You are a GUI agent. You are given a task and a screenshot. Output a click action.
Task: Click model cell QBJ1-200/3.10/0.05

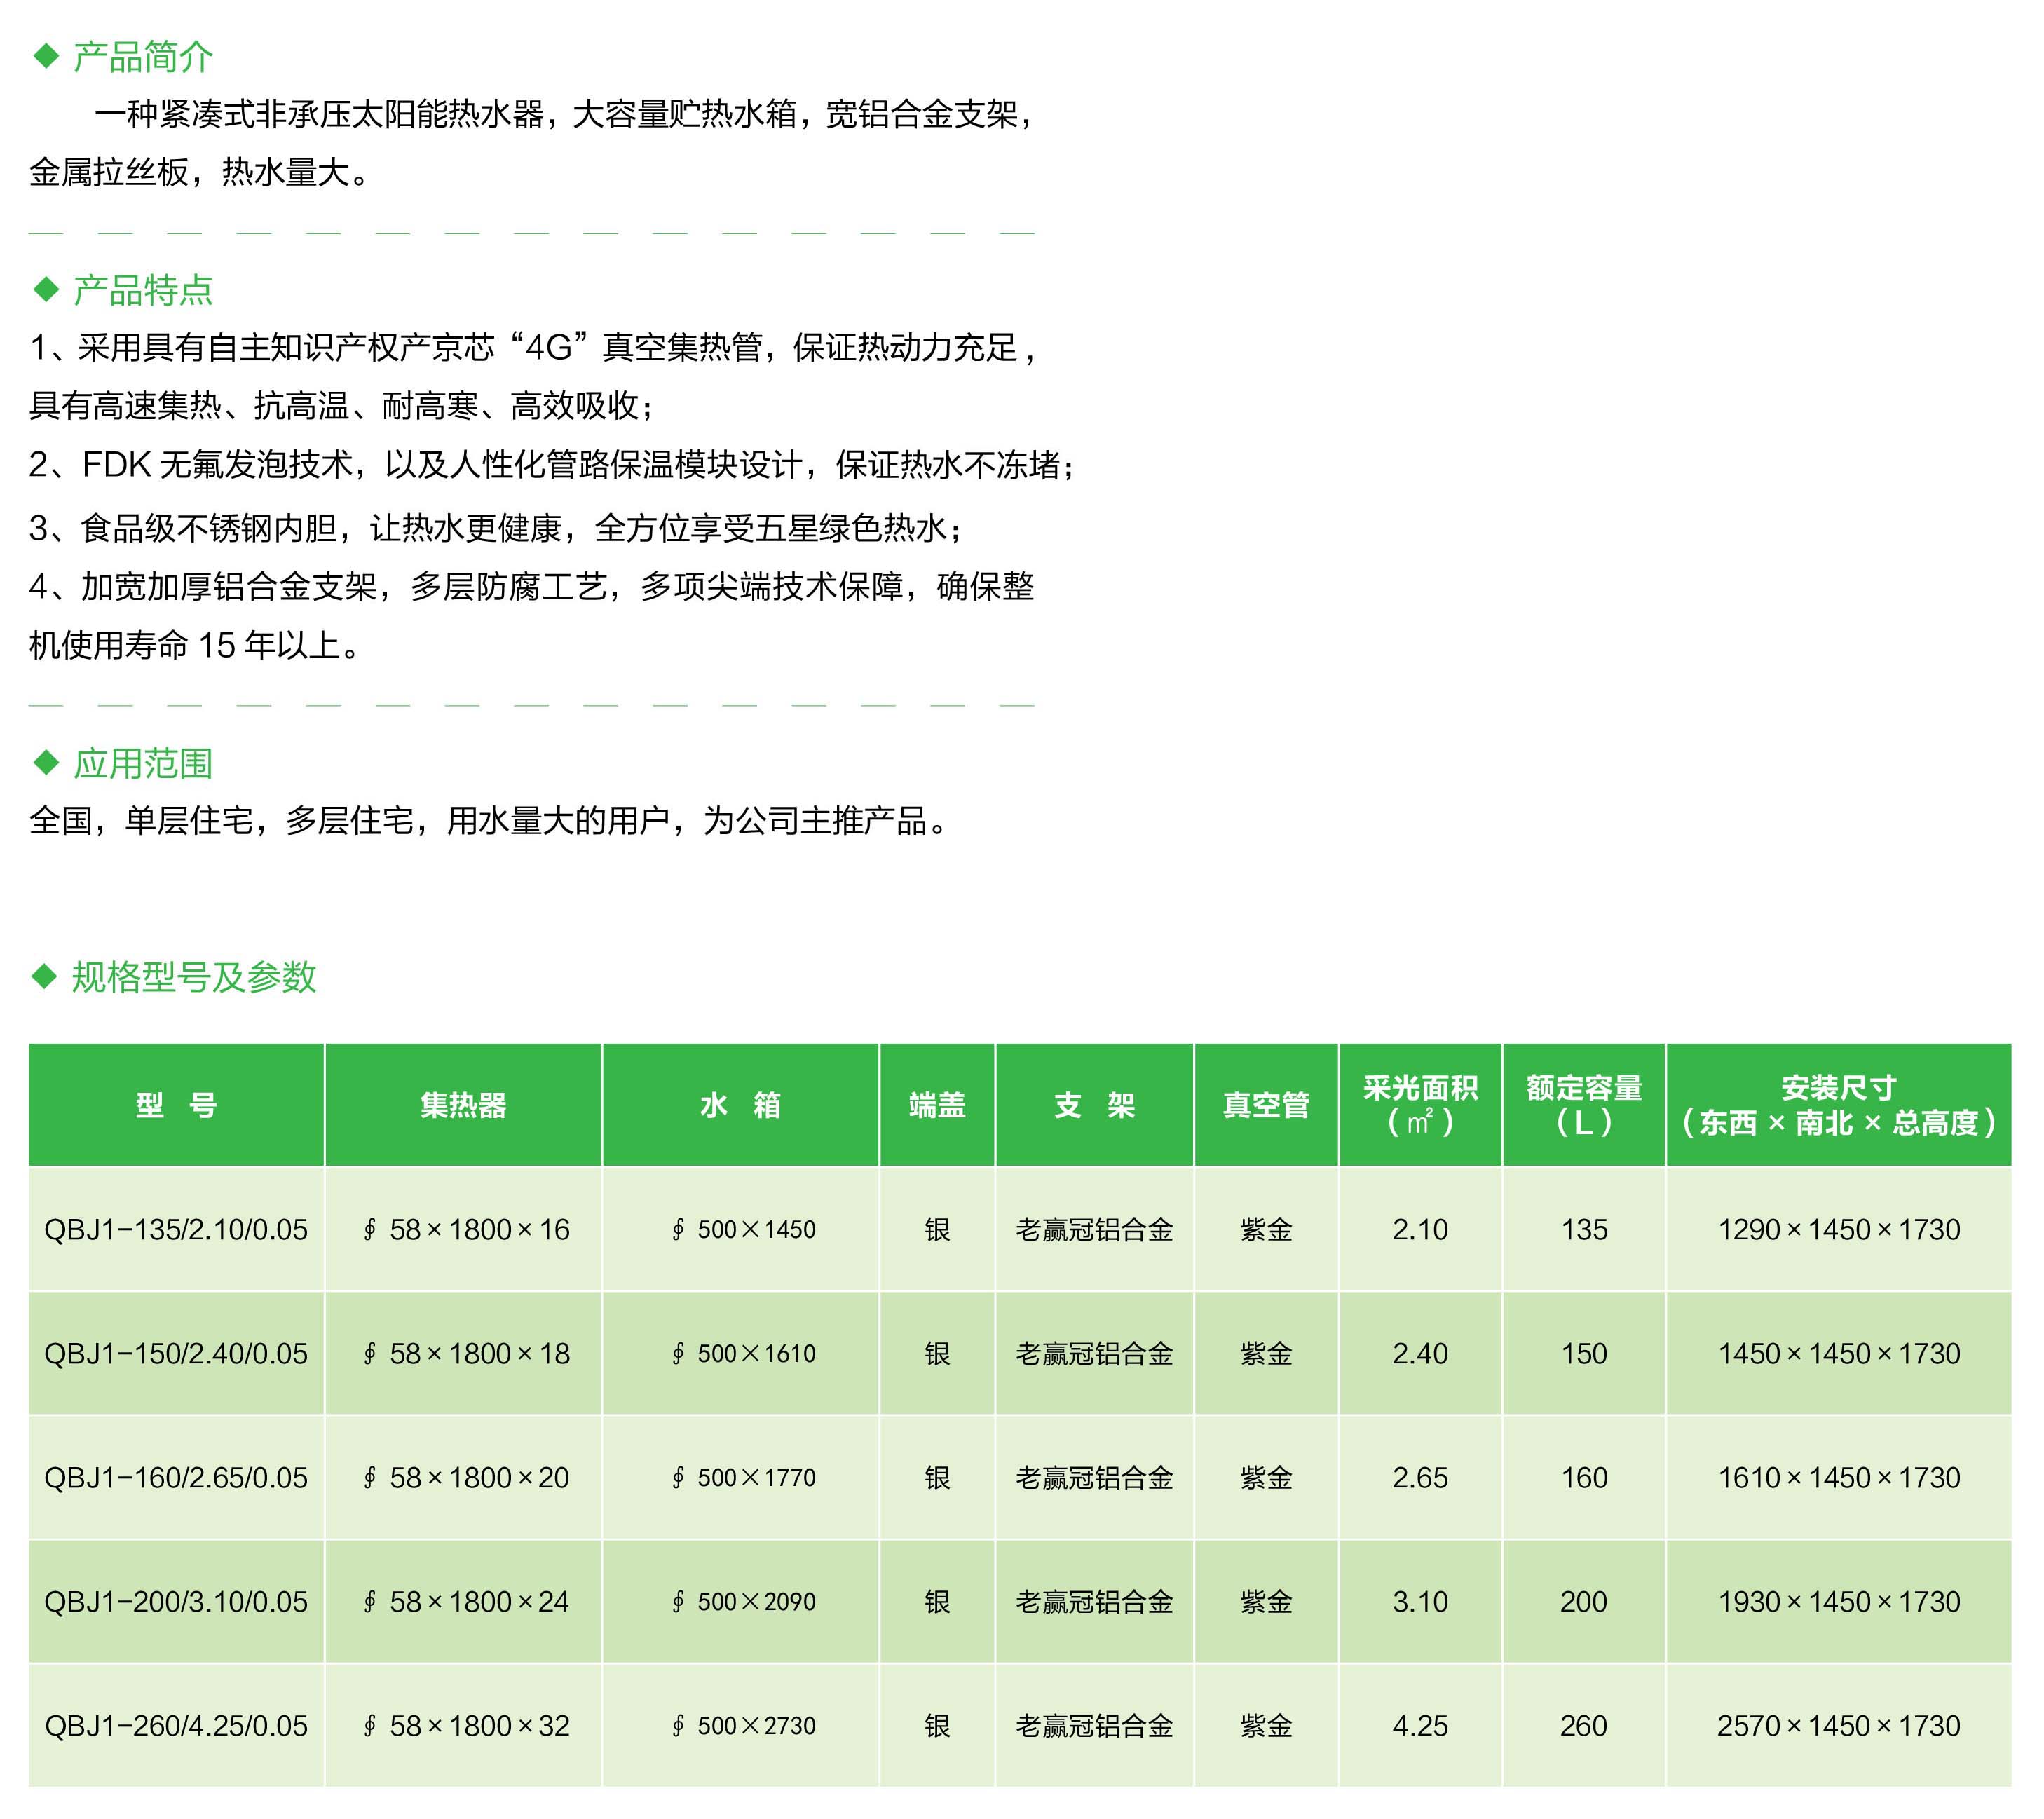point(176,1601)
